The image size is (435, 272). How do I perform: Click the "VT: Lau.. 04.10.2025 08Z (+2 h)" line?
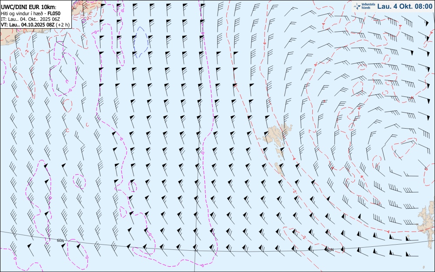35,25
